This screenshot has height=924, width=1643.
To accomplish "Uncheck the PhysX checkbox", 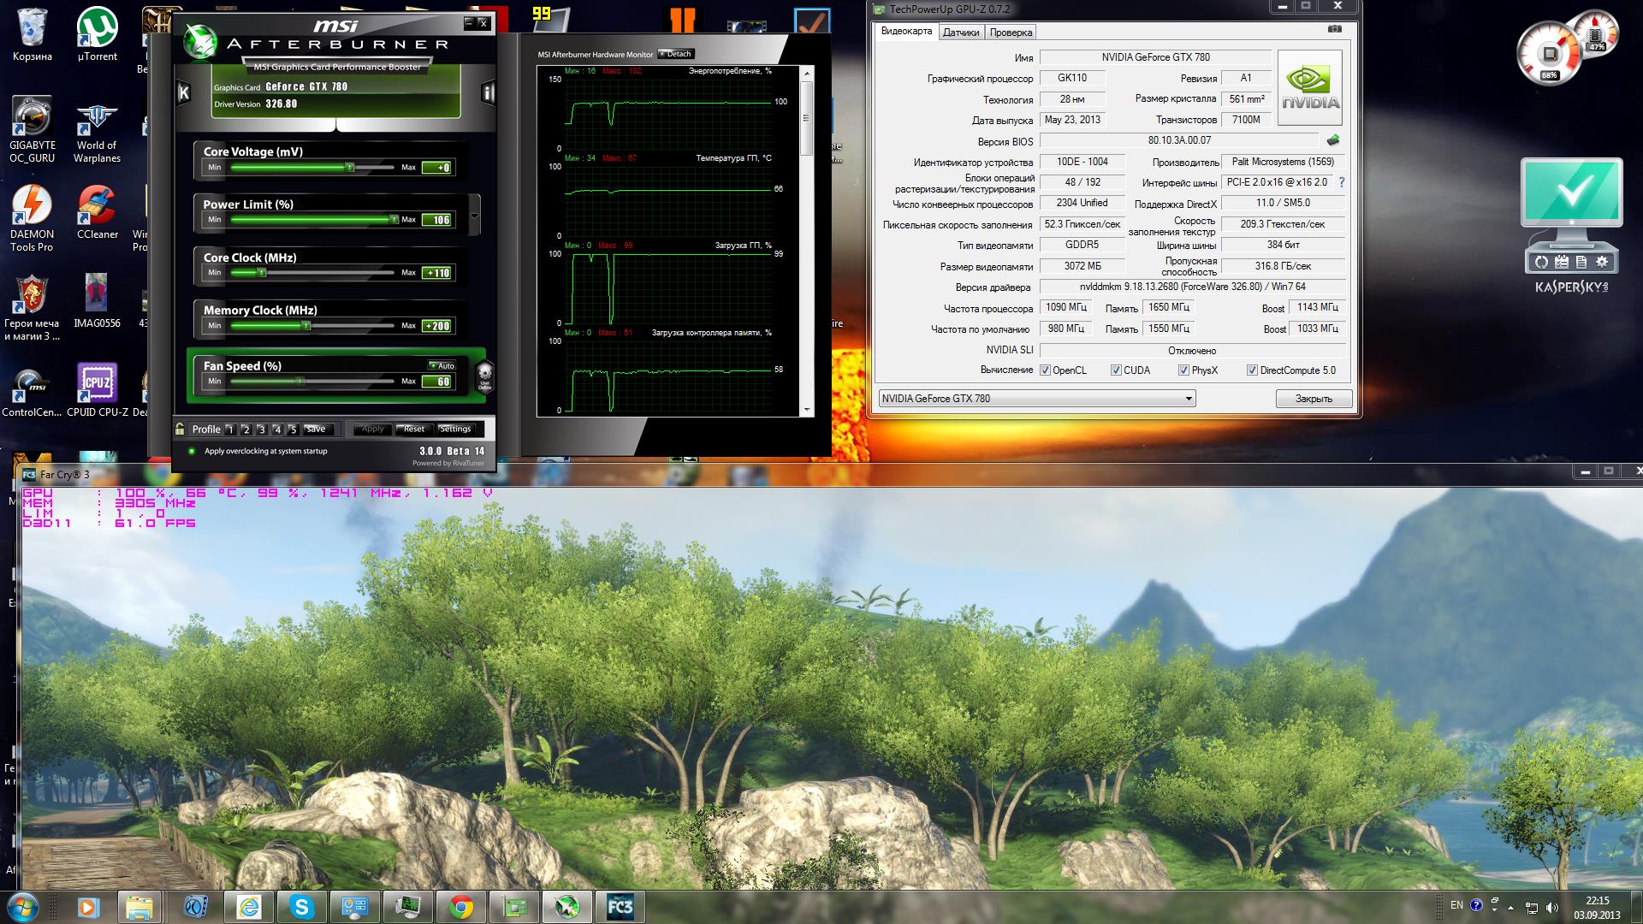I will tap(1183, 370).
